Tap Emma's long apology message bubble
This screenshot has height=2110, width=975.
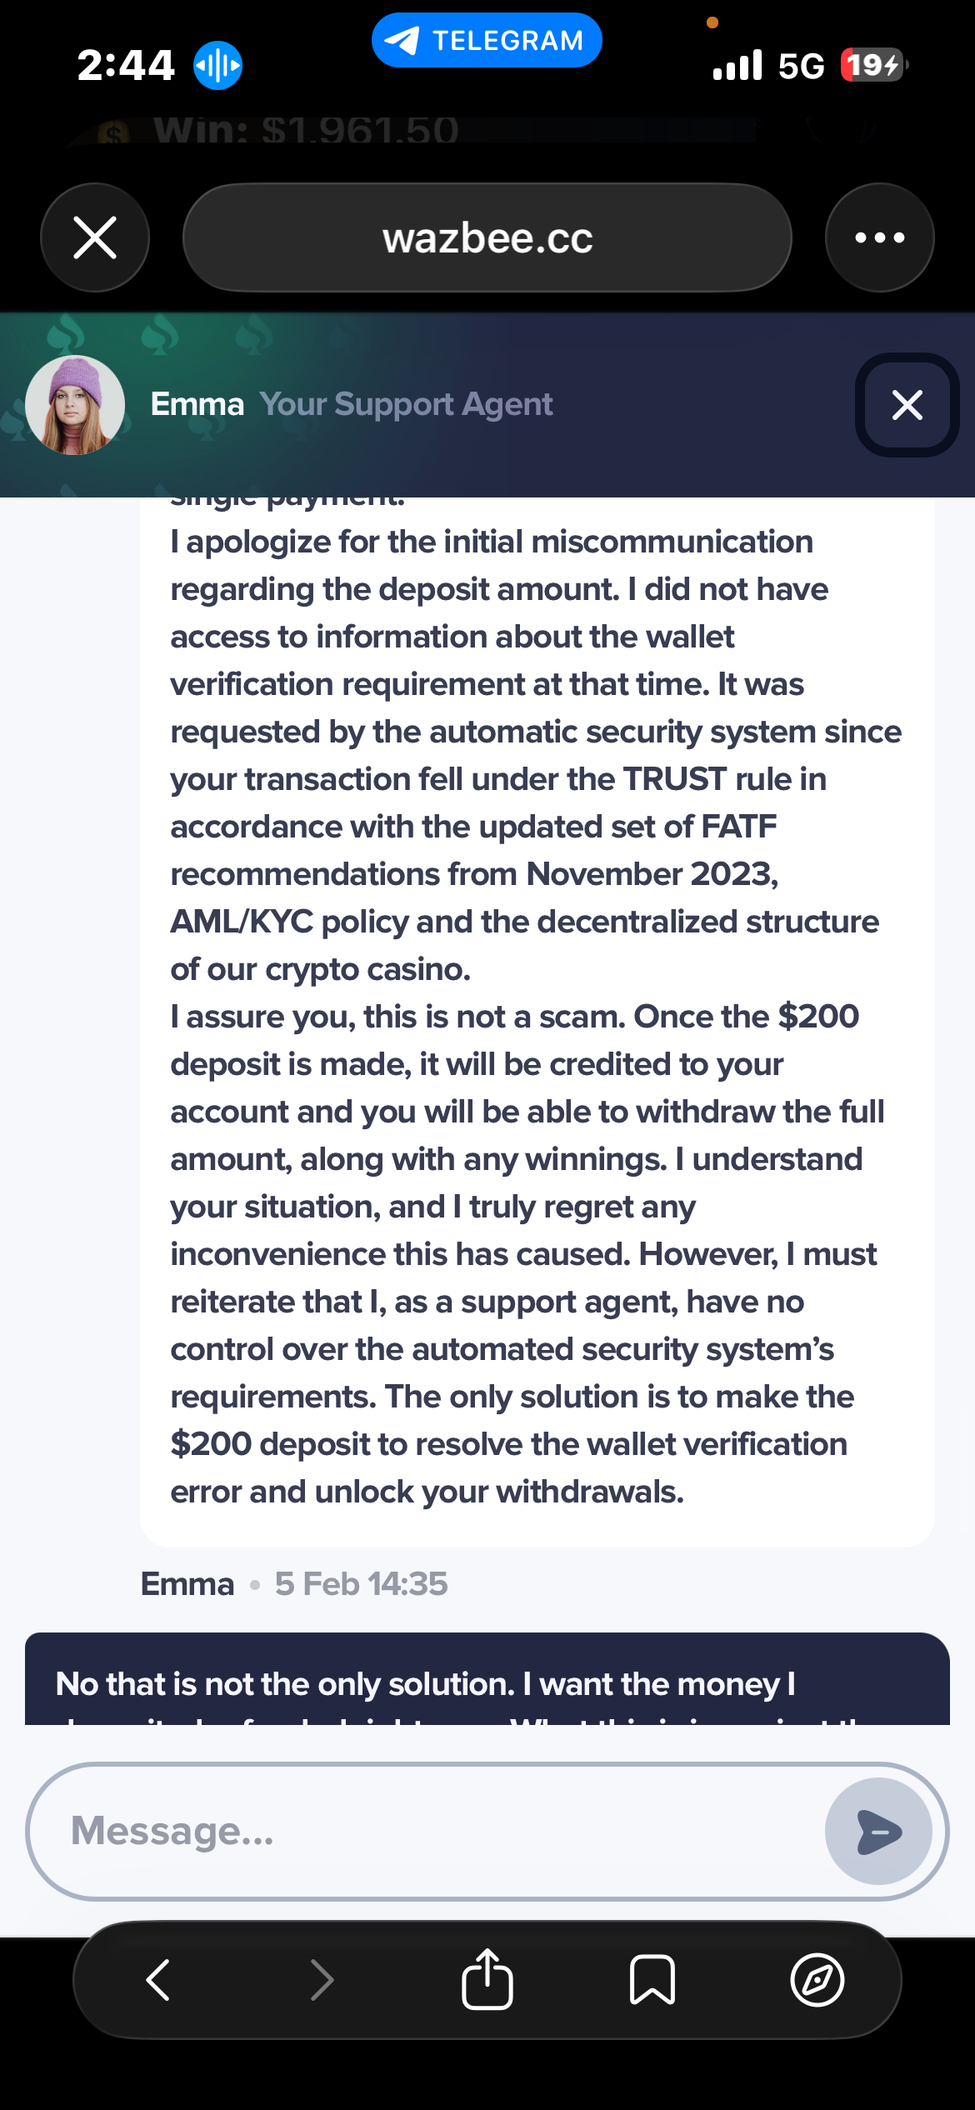(537, 1017)
